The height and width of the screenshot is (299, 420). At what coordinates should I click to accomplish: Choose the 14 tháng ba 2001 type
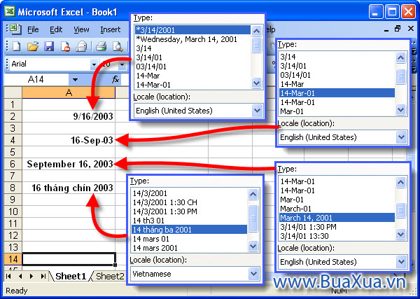tap(189, 230)
